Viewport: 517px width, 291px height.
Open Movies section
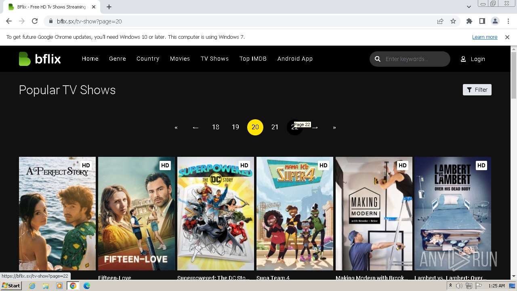180,59
